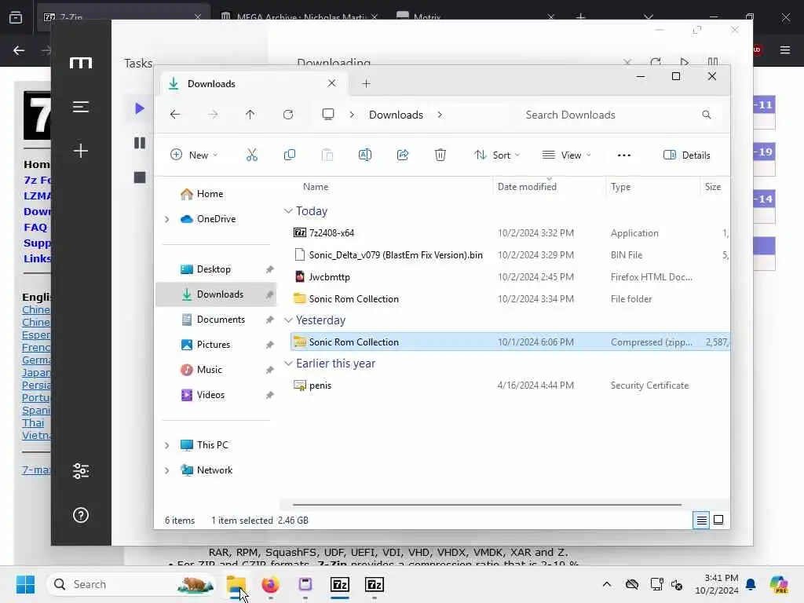Open the See more three-dots menu
Viewport: 804px width, 603px height.
[x=624, y=155]
